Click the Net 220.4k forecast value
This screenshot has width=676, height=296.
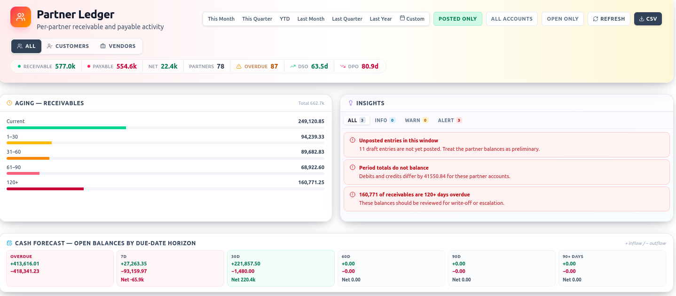(244, 280)
